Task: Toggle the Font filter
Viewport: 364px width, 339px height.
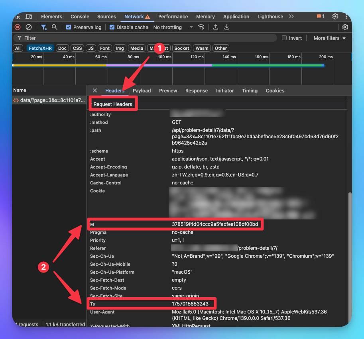Action: [105, 48]
